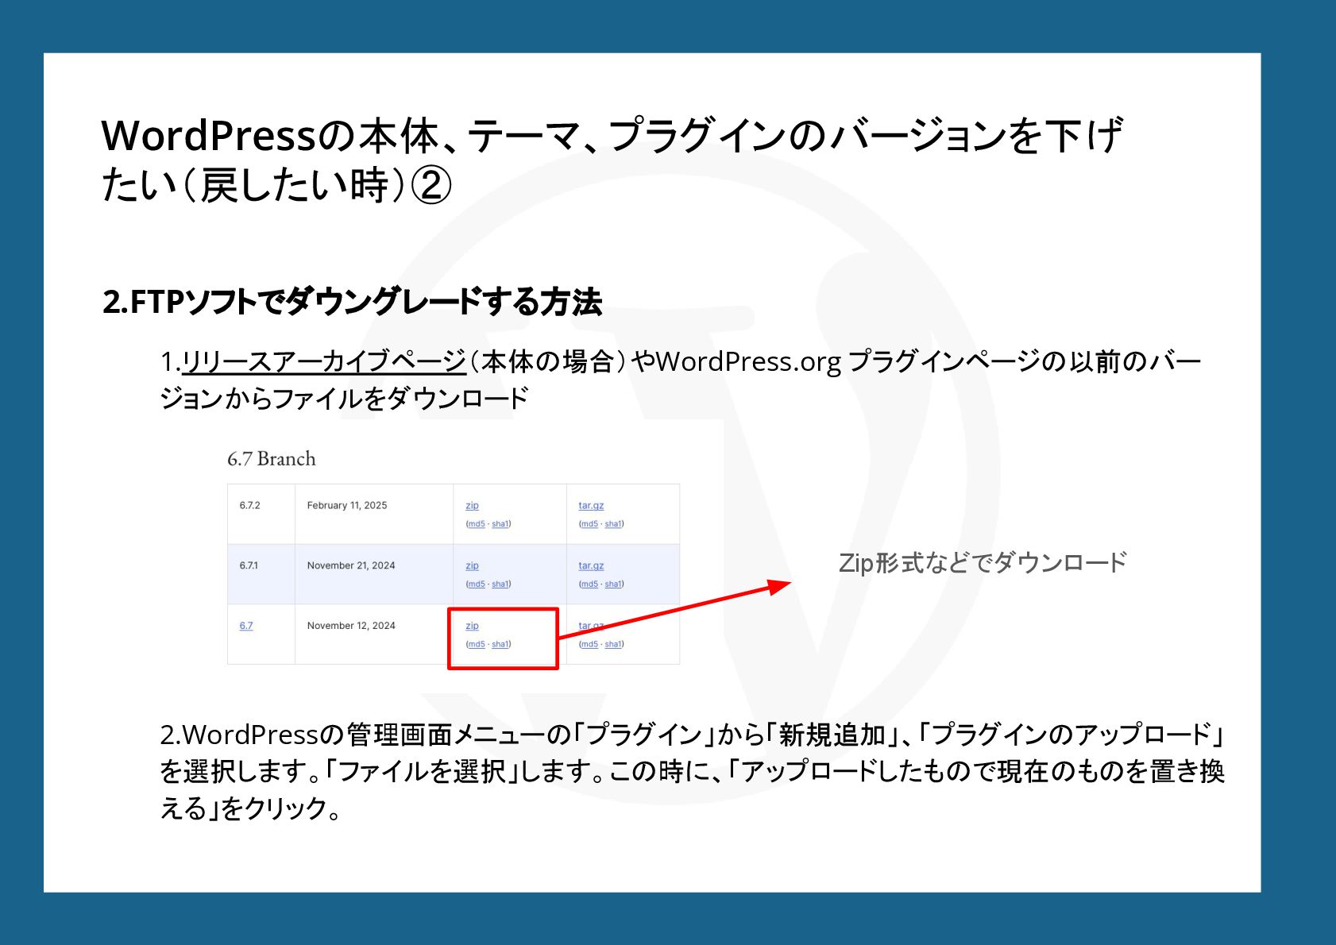Click the slide title starting with WordPressの本体
Image resolution: width=1336 pixels, height=945 pixels.
tap(612, 160)
